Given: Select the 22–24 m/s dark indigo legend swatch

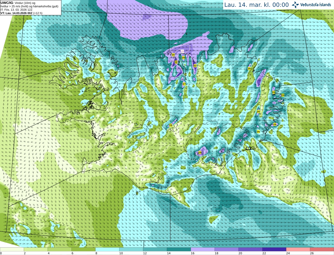Looking at the screenshot, I should click(x=275, y=249).
